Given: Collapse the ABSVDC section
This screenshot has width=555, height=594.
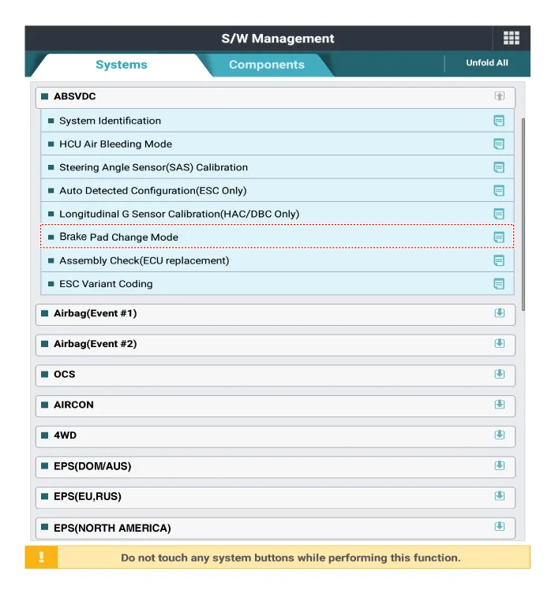Looking at the screenshot, I should (x=499, y=96).
